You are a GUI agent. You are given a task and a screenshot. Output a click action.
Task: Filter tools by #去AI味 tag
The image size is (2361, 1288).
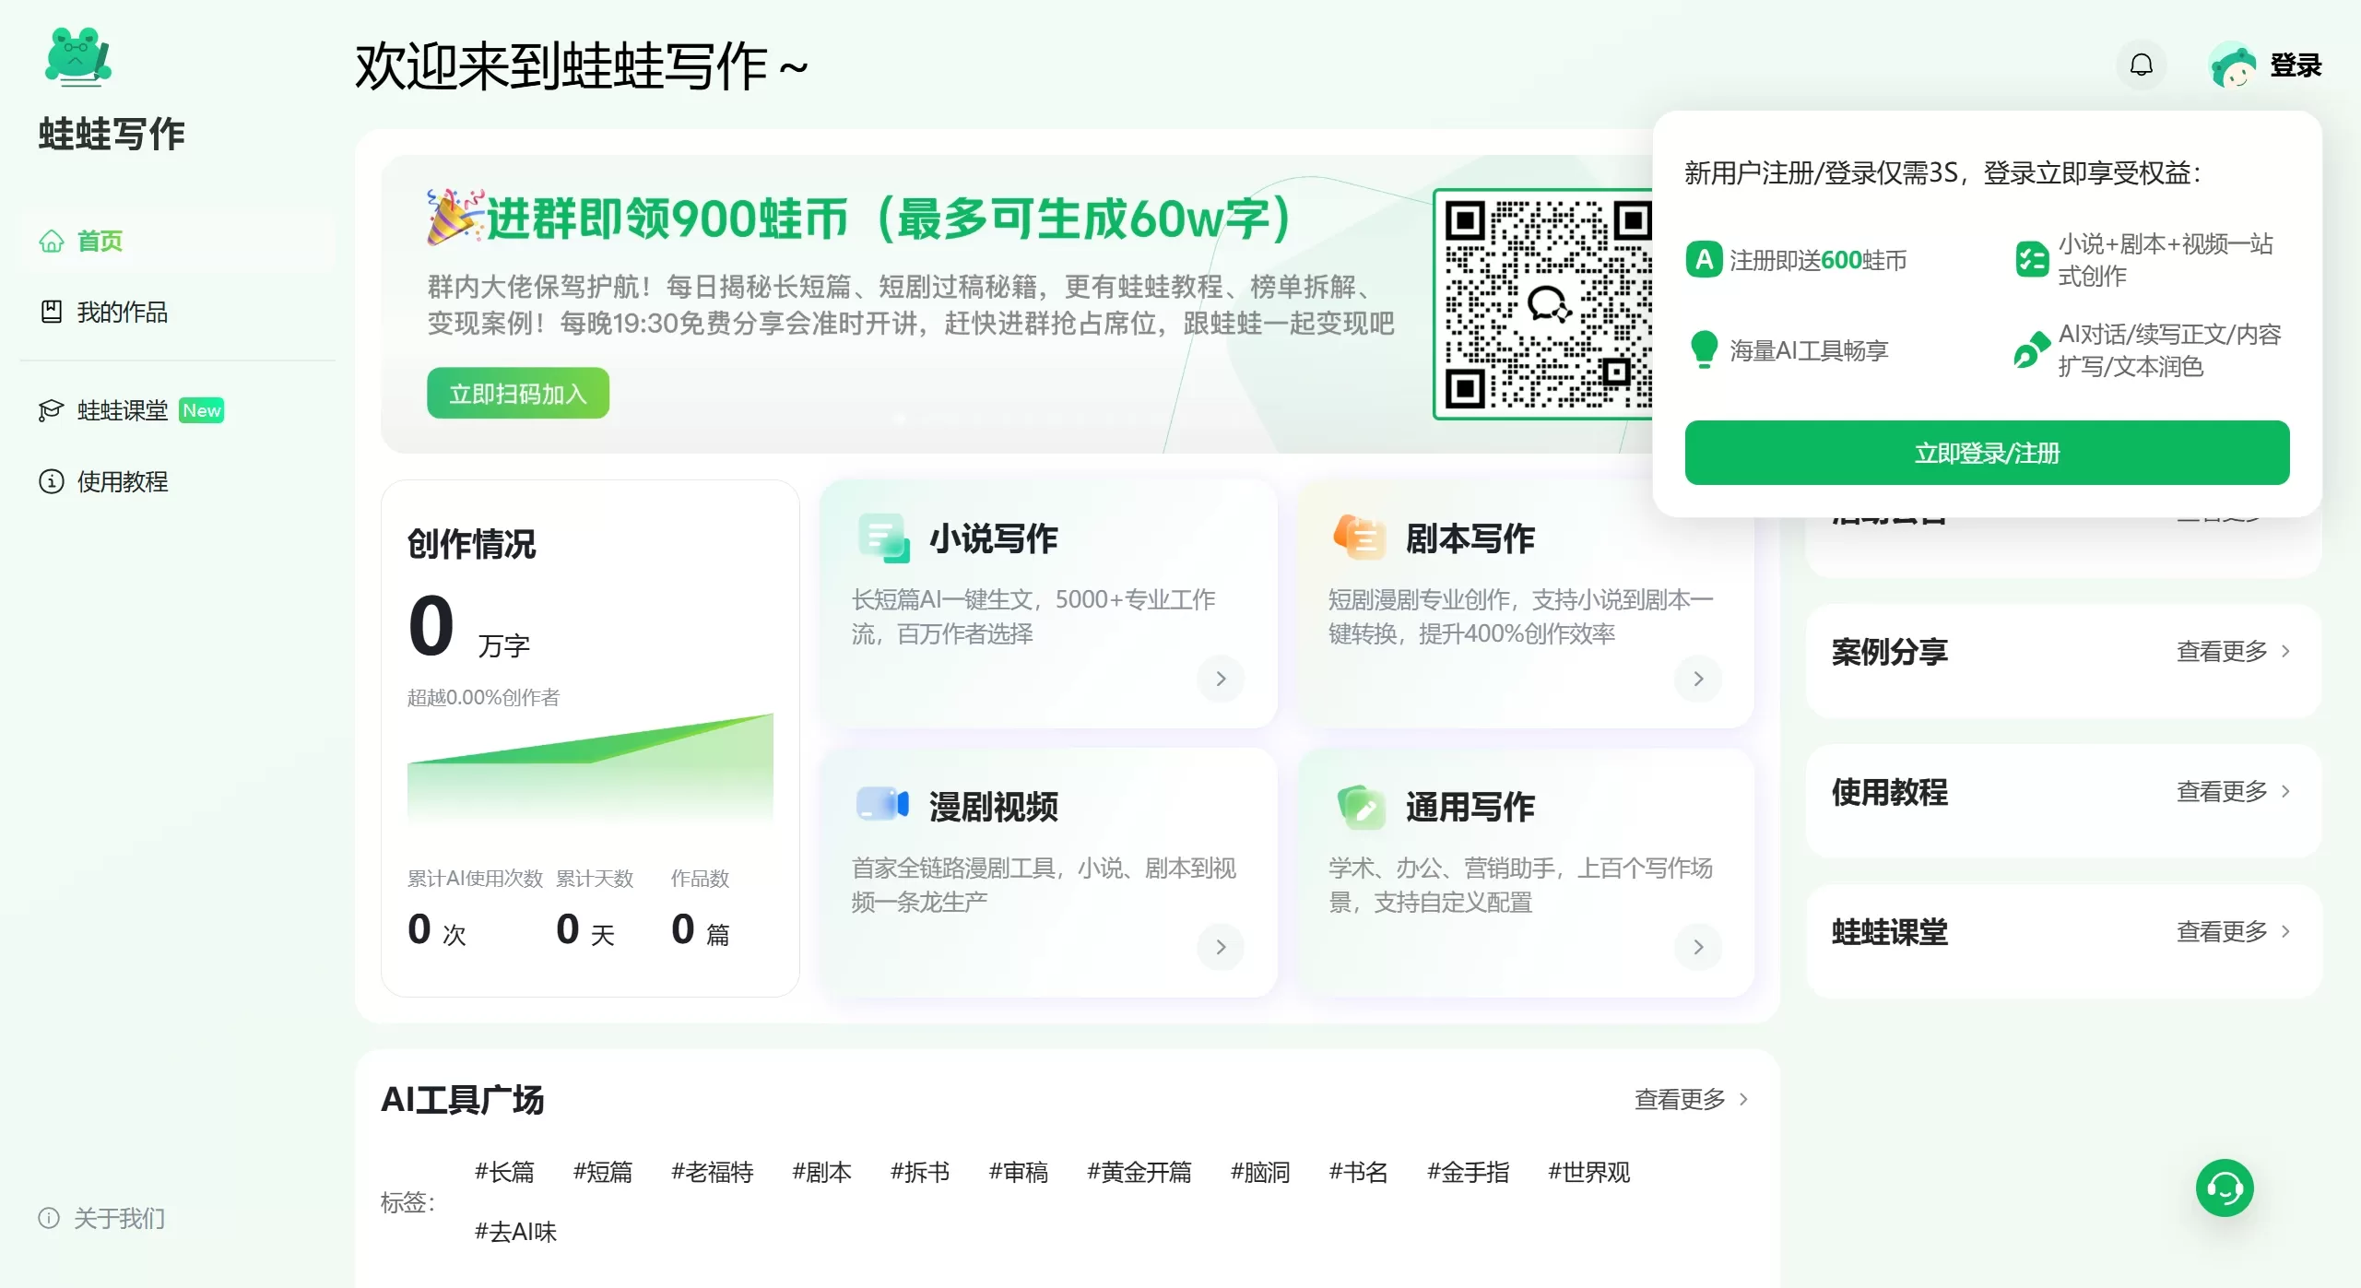tap(515, 1232)
